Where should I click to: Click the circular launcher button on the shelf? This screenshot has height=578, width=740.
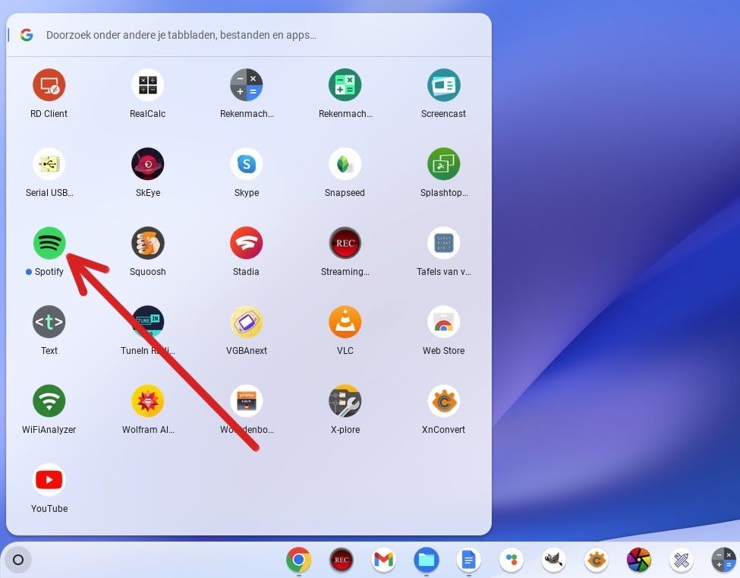(18, 560)
